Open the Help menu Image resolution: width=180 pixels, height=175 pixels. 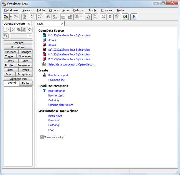point(120,10)
